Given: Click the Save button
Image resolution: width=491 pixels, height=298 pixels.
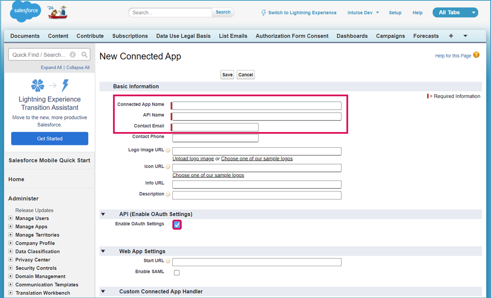Looking at the screenshot, I should [227, 75].
